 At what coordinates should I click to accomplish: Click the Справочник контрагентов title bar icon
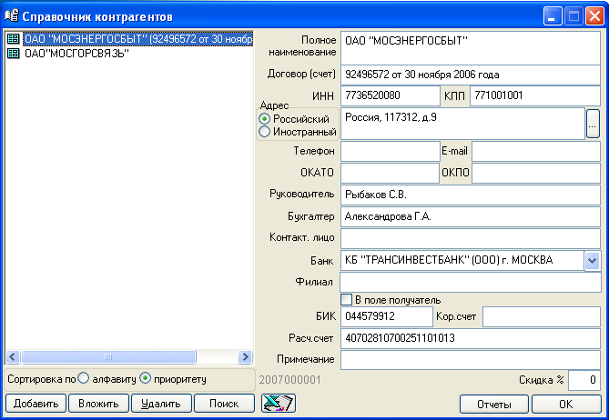click(x=11, y=15)
